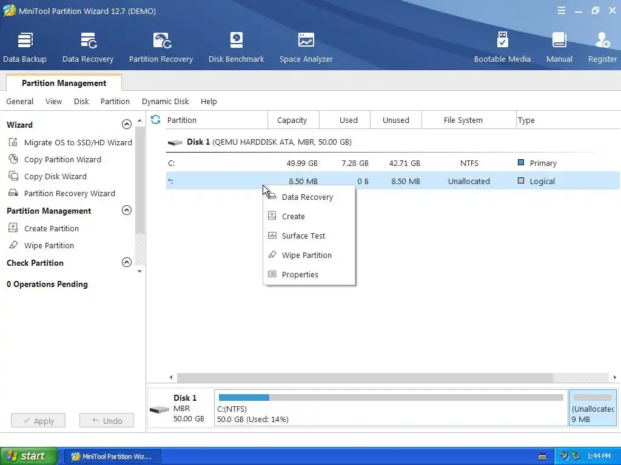Click the sidebar scroll up arrow
Image resolution: width=621 pixels, height=465 pixels.
pos(139,120)
